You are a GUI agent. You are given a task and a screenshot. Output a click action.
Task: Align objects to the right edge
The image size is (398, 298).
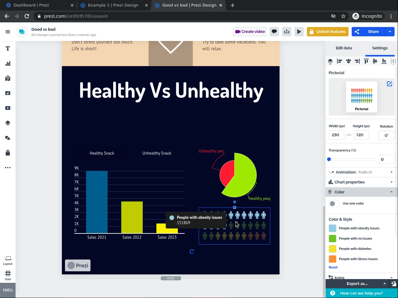click(x=357, y=61)
